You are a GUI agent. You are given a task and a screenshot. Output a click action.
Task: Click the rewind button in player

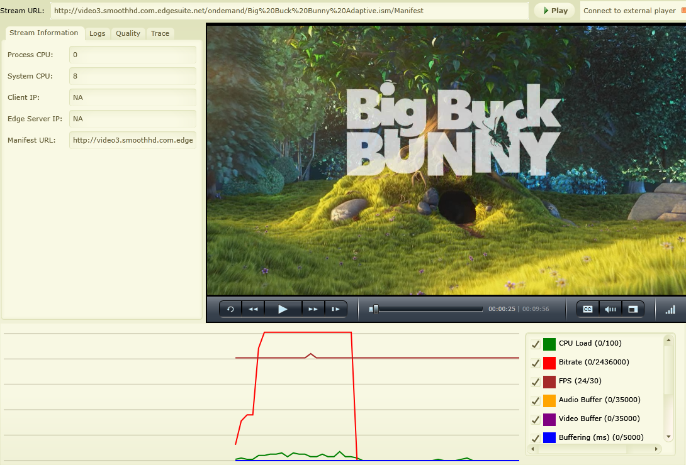point(253,309)
